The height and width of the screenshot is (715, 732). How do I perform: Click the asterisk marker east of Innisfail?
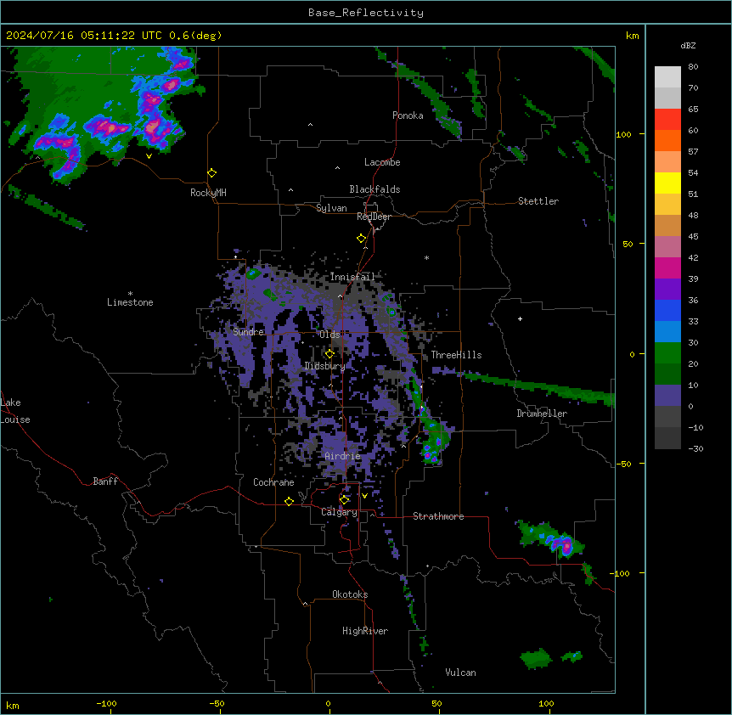coord(426,257)
